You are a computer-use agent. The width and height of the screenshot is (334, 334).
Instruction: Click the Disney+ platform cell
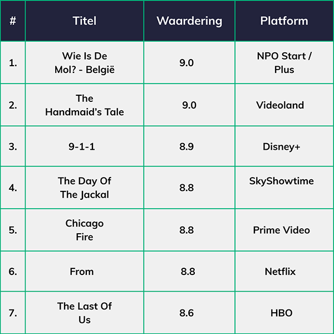282,146
